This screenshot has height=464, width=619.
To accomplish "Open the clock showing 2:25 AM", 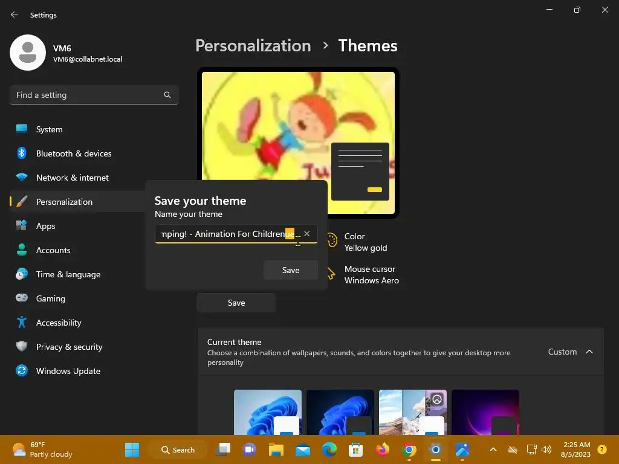I will pyautogui.click(x=576, y=449).
